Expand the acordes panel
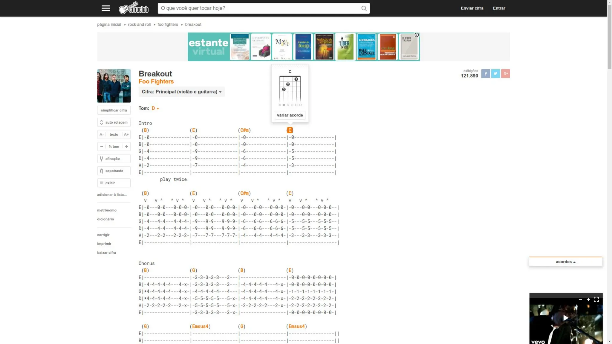This screenshot has width=612, height=344. (x=565, y=262)
